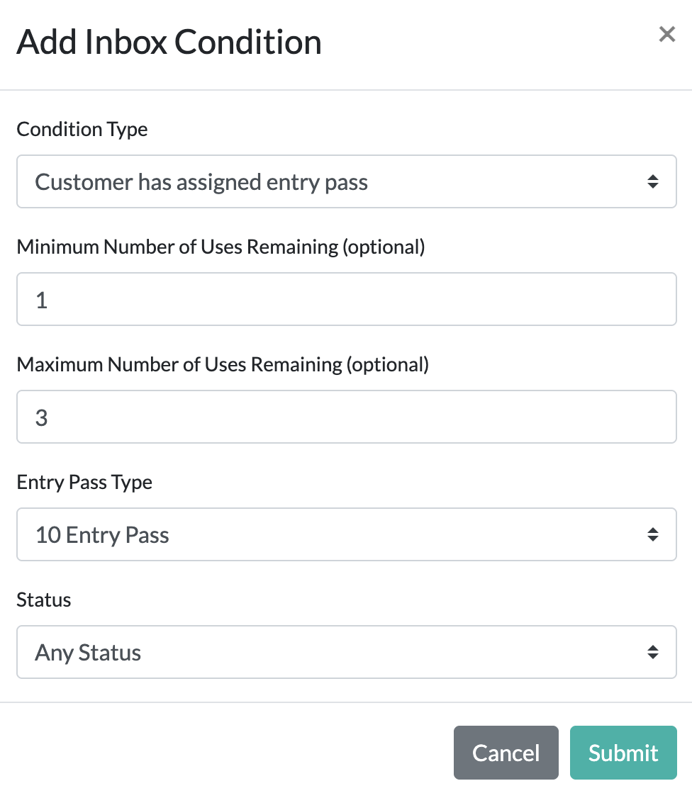Expand the Entry Pass Type dropdown

tap(346, 535)
